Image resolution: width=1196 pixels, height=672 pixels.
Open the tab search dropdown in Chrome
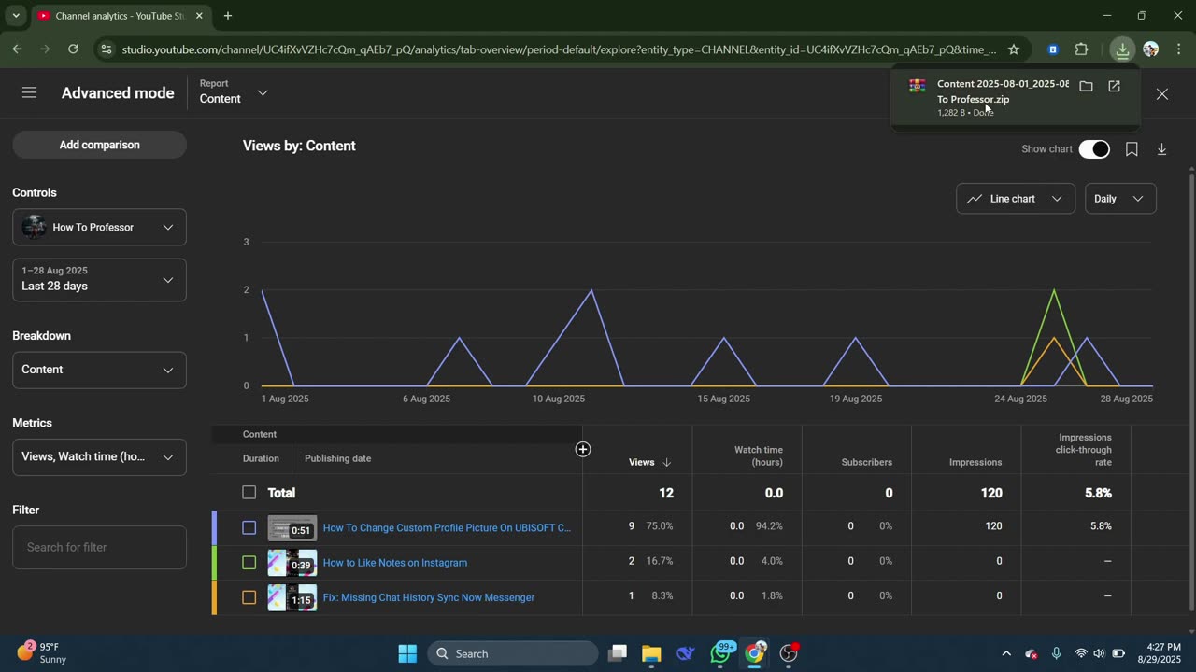point(16,16)
